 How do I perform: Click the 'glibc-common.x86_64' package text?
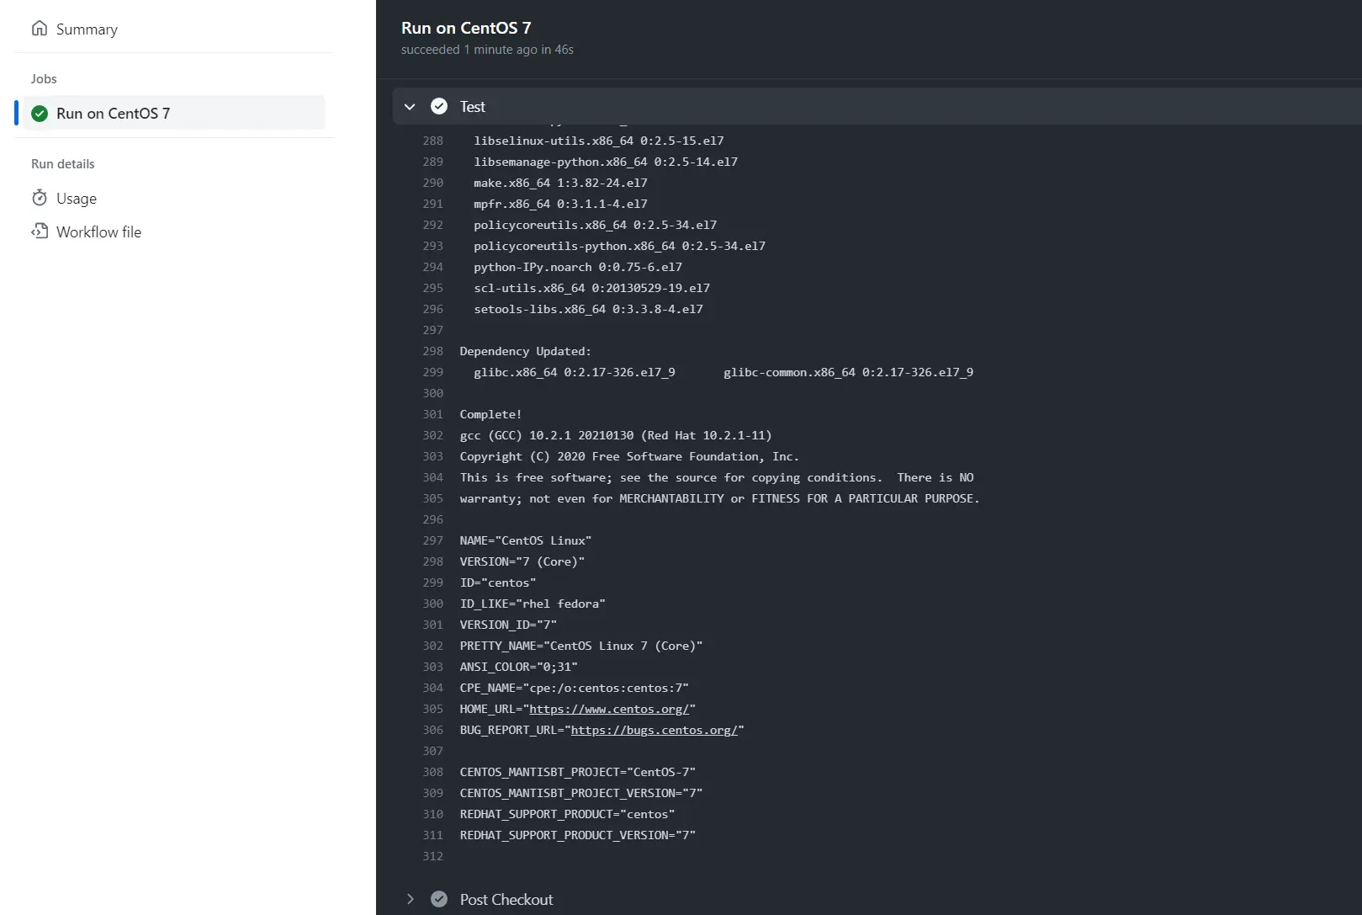pyautogui.click(x=849, y=372)
